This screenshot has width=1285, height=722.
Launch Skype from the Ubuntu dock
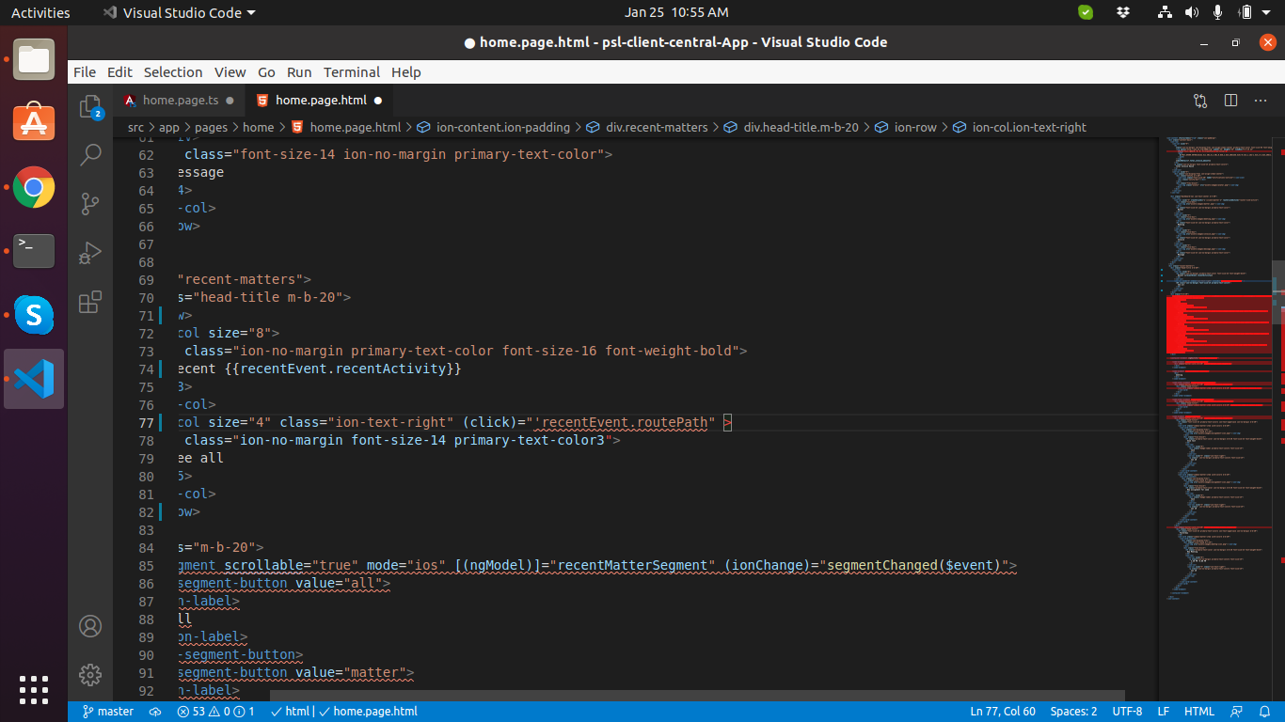(34, 315)
